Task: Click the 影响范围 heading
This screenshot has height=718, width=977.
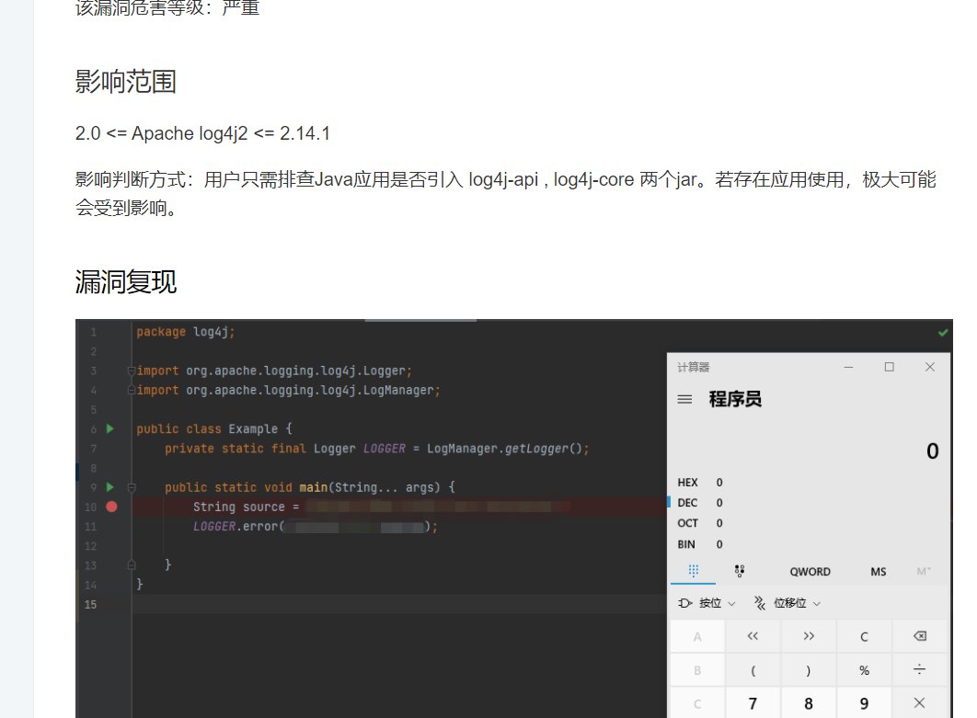Action: click(x=126, y=82)
